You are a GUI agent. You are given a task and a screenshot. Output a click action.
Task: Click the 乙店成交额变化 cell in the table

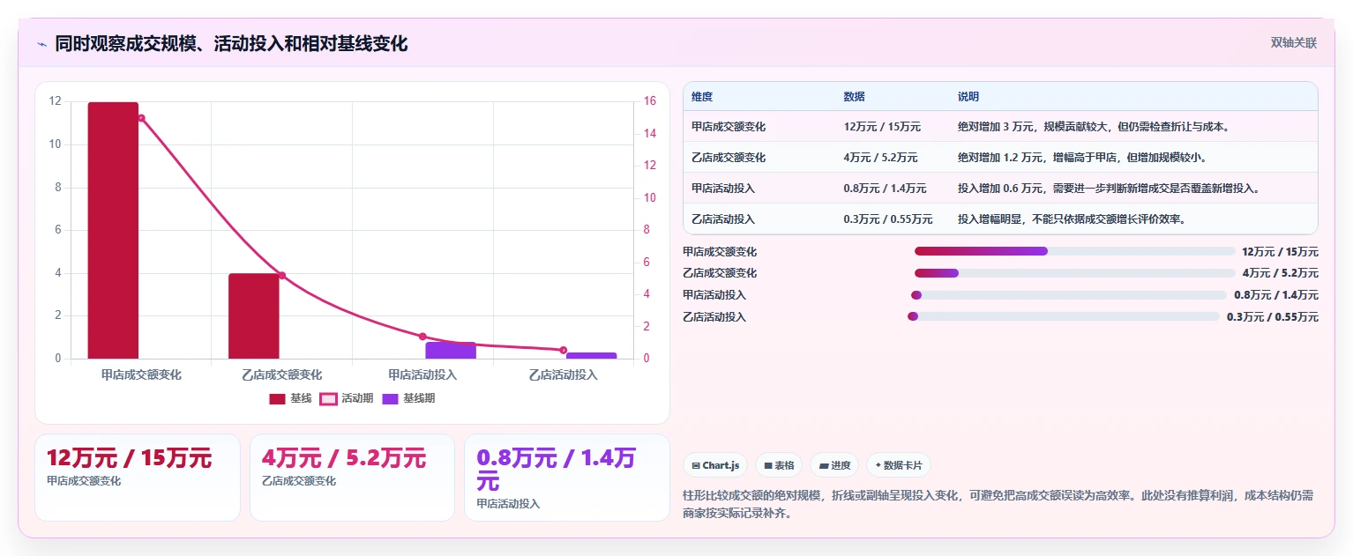729,158
